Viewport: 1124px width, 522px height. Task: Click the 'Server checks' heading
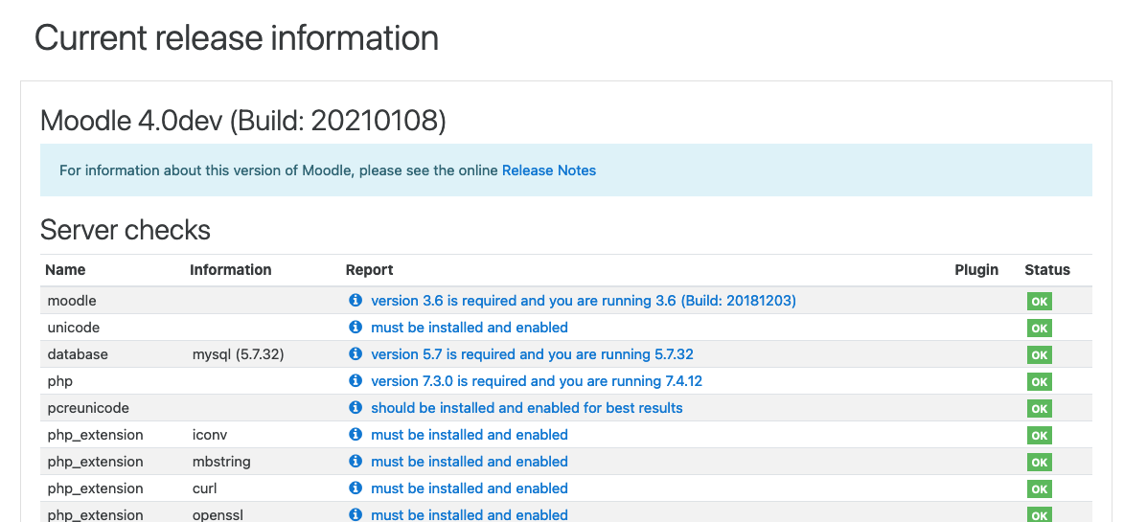coord(126,230)
